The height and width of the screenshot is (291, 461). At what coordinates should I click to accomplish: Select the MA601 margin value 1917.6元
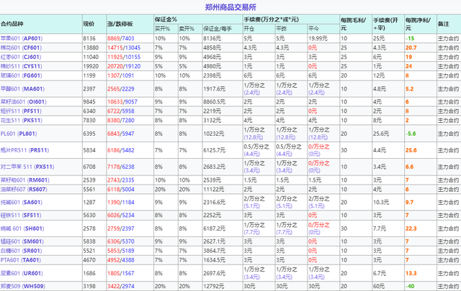214,89
